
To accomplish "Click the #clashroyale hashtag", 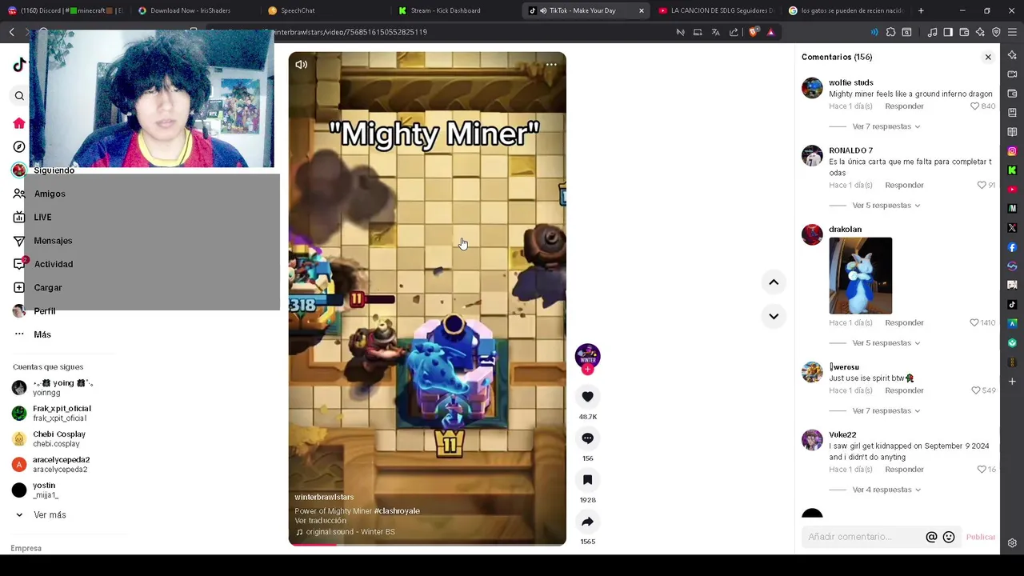I will pos(397,511).
